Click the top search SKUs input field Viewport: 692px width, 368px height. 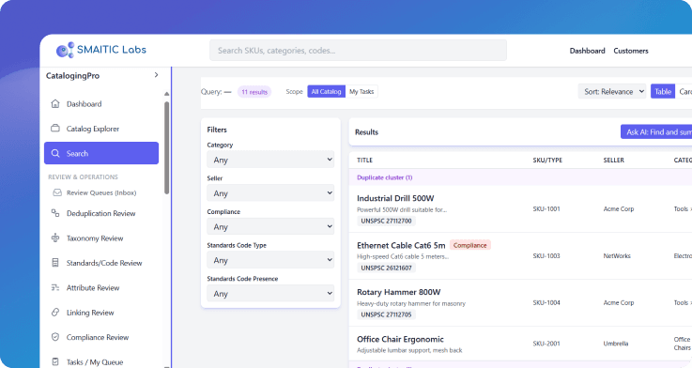click(358, 51)
